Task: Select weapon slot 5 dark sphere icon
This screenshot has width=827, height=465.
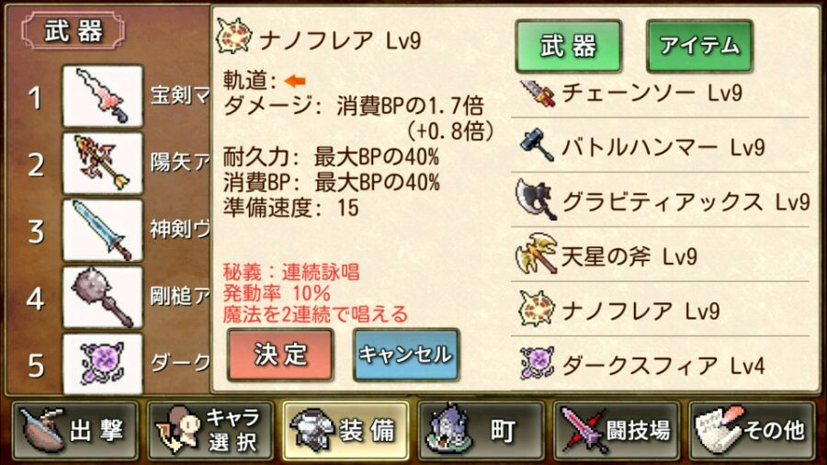Action: pyautogui.click(x=102, y=363)
